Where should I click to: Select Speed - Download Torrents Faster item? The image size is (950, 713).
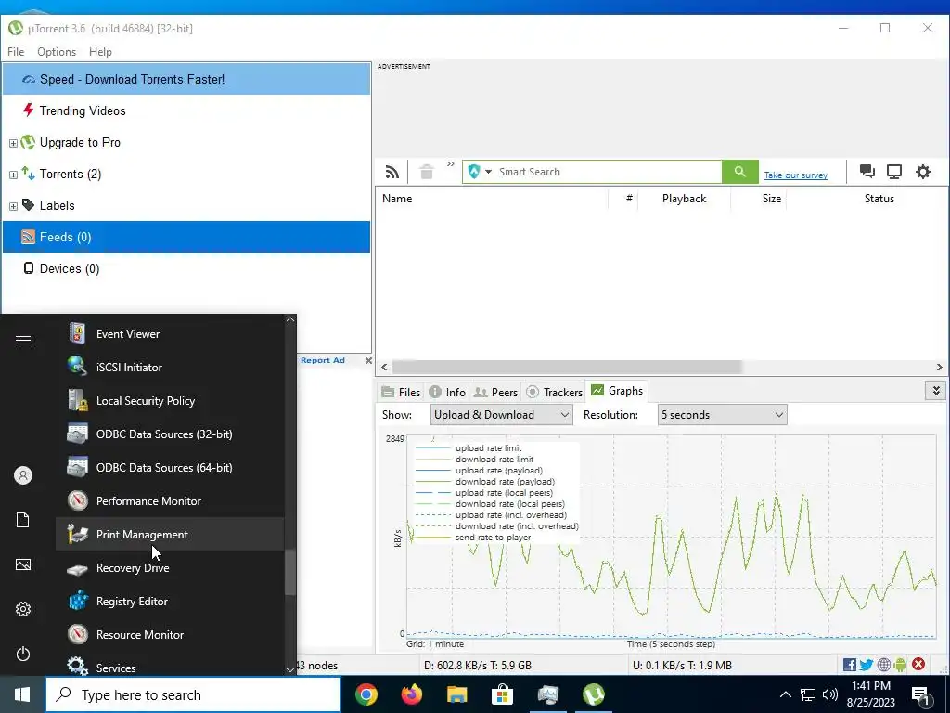click(x=186, y=79)
